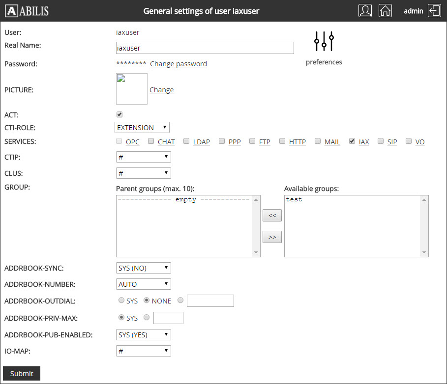The image size is (447, 384).
Task: Click the << button to add group
Action: 272,216
